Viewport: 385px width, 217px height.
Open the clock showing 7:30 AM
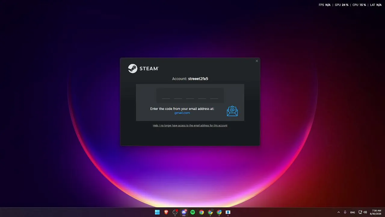[x=376, y=212]
